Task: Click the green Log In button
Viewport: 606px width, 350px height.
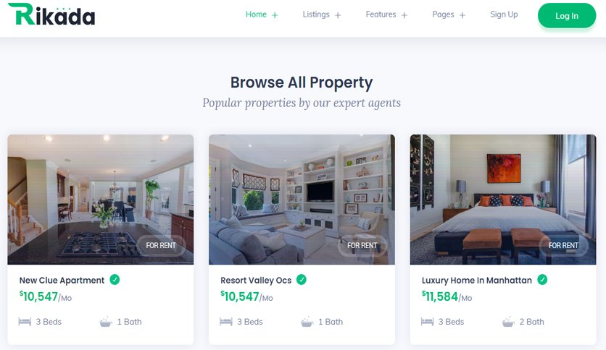Action: pos(567,16)
